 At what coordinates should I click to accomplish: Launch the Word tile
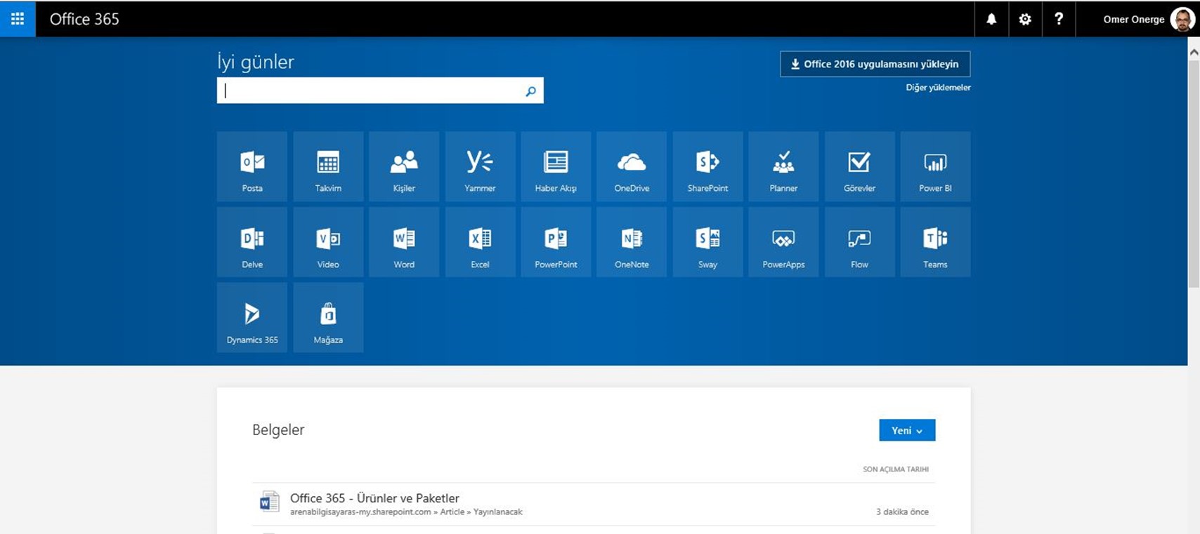pos(404,242)
